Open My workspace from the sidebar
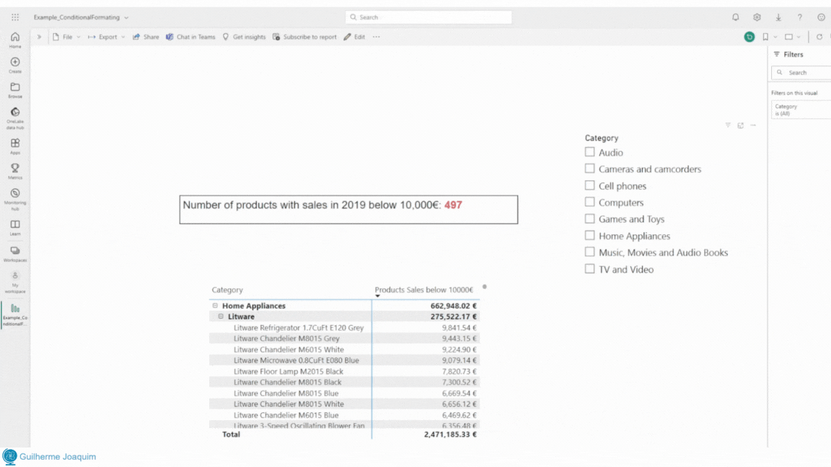The image size is (831, 467). point(14,280)
